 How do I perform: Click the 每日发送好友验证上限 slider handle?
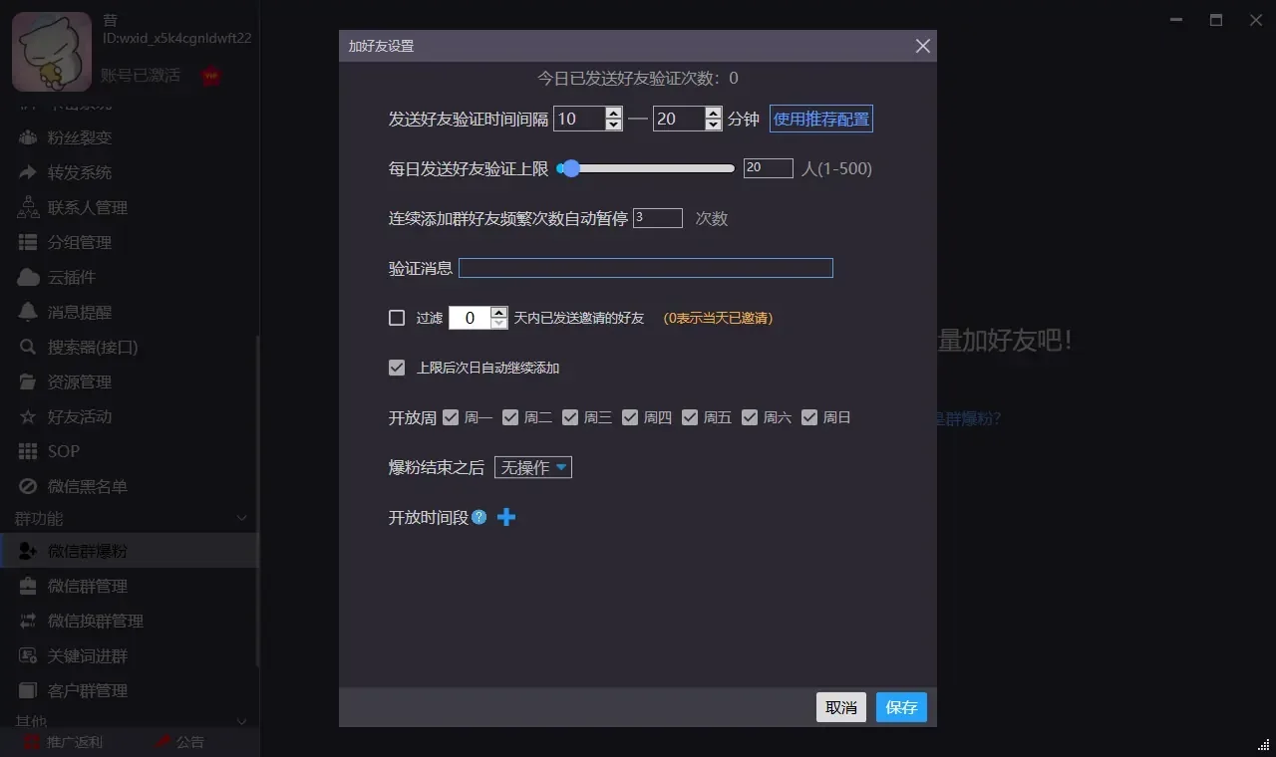click(x=570, y=168)
